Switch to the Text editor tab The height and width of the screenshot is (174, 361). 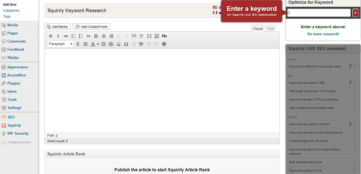(x=270, y=29)
